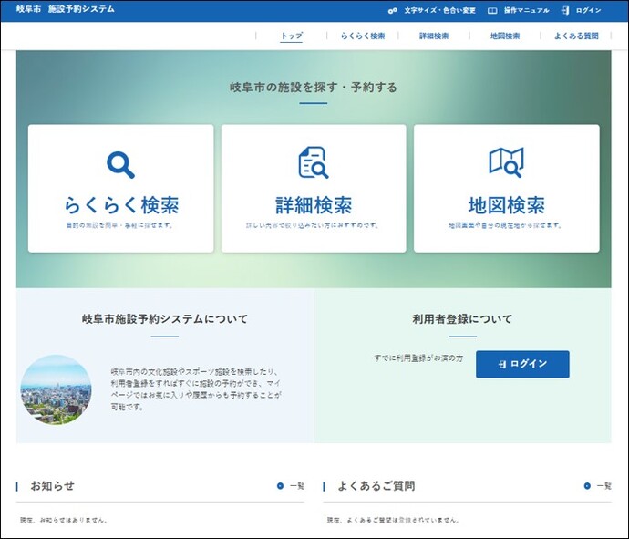This screenshot has width=629, height=539.
Task: Click the document search icon above 詳細検索
Action: 314,162
